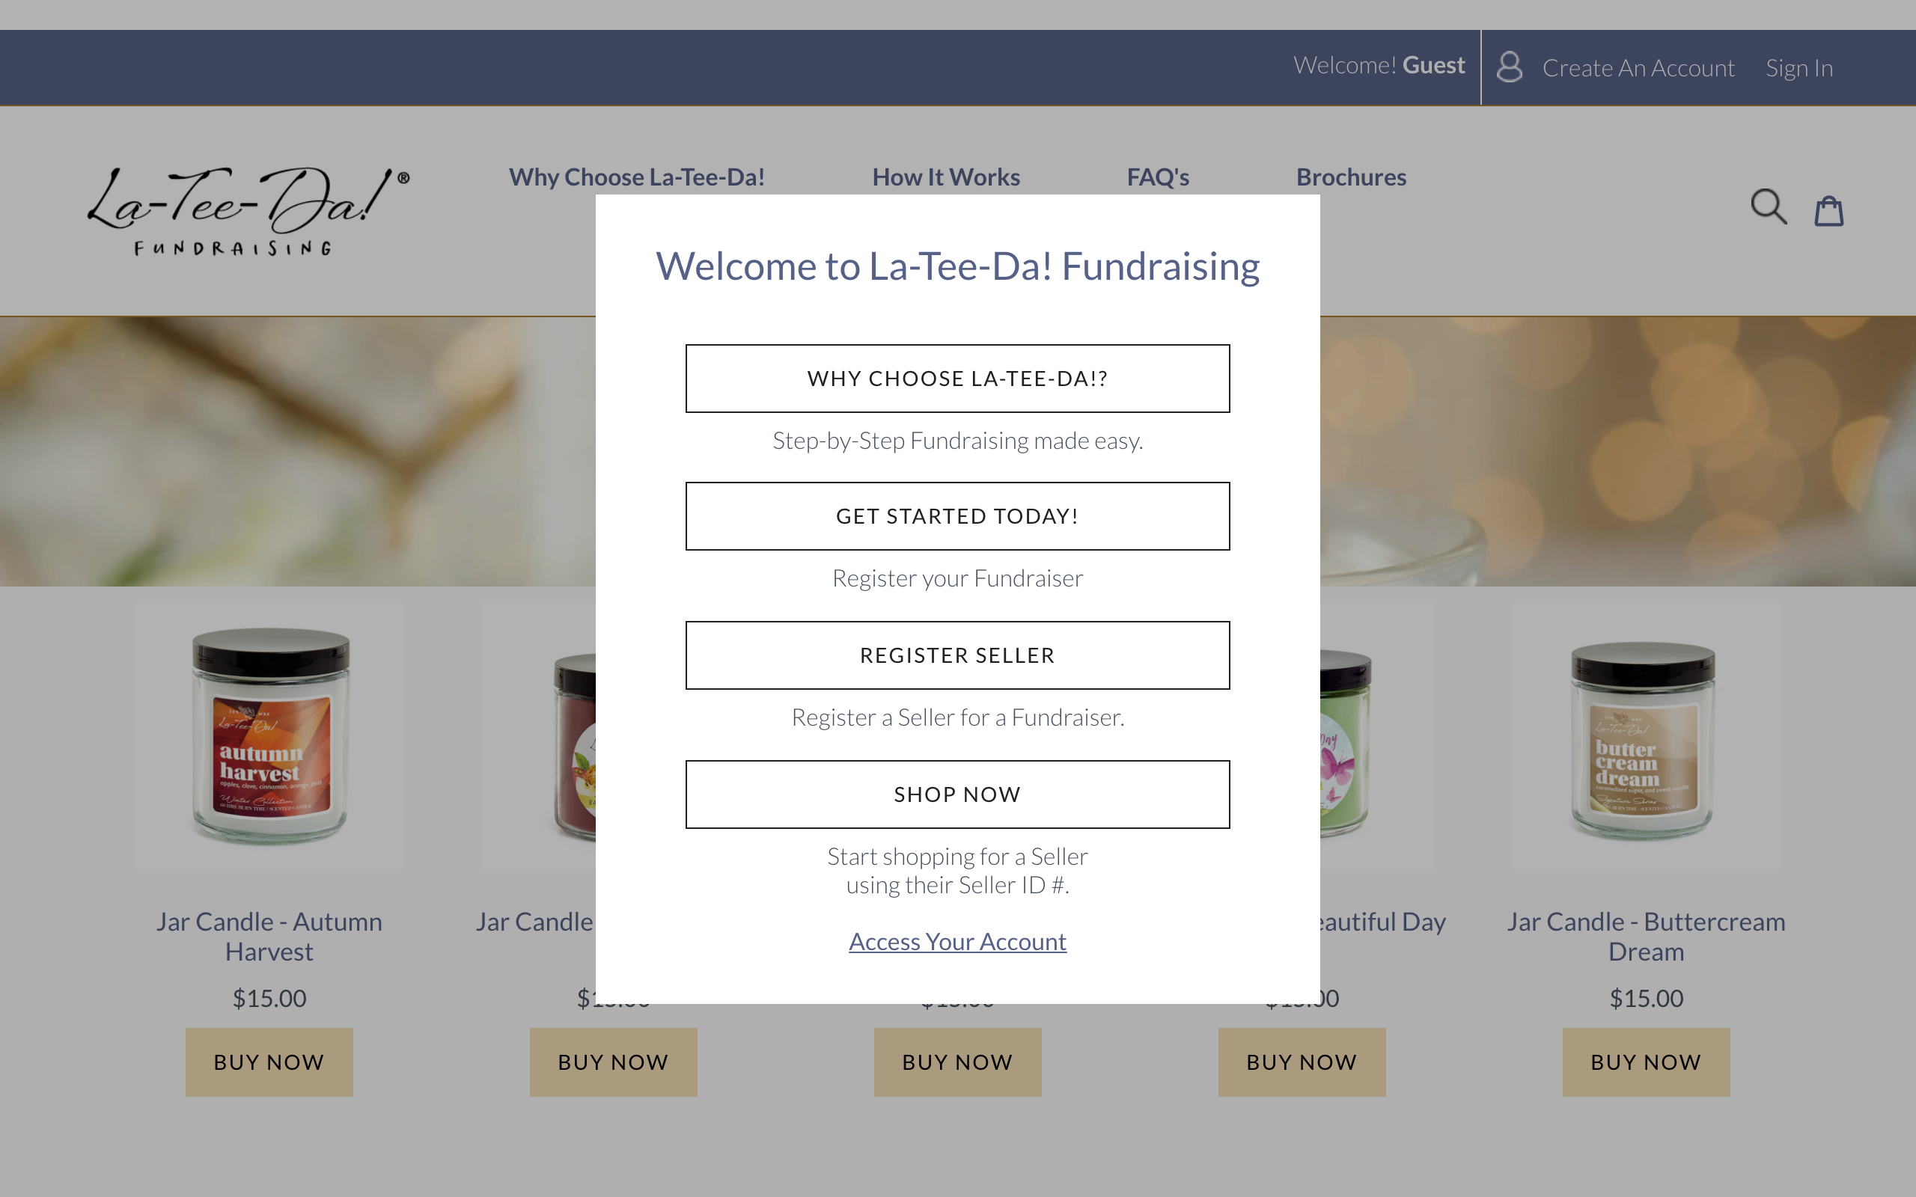Screen dimensions: 1916x1197
Task: Open the Why Choose La-Tee-Da! menu
Action: click(x=637, y=177)
